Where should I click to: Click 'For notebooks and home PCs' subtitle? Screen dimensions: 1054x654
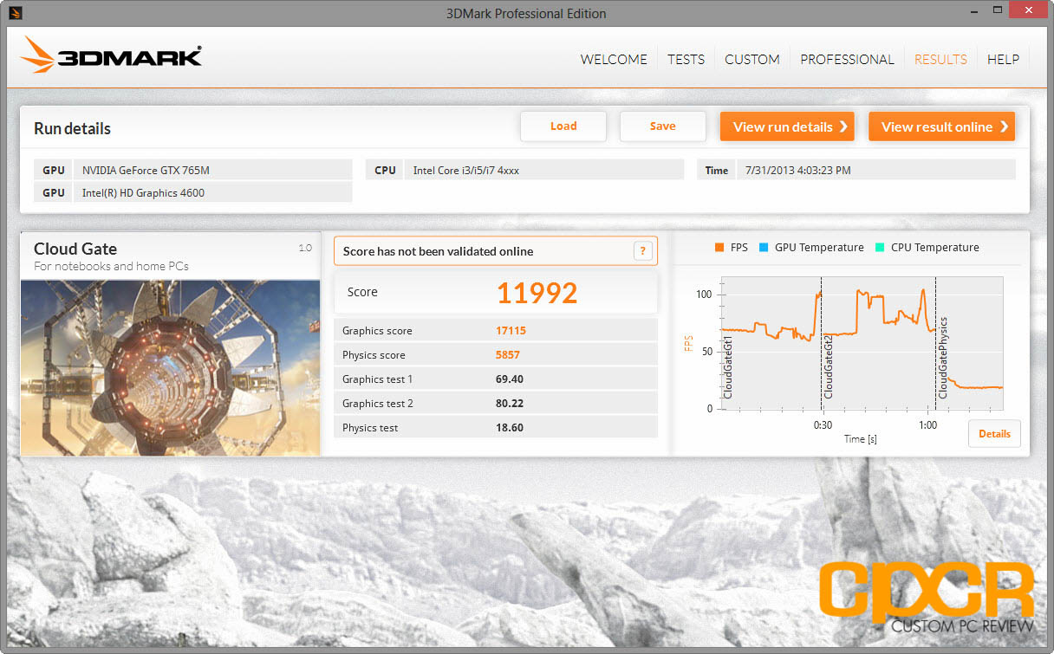click(111, 266)
